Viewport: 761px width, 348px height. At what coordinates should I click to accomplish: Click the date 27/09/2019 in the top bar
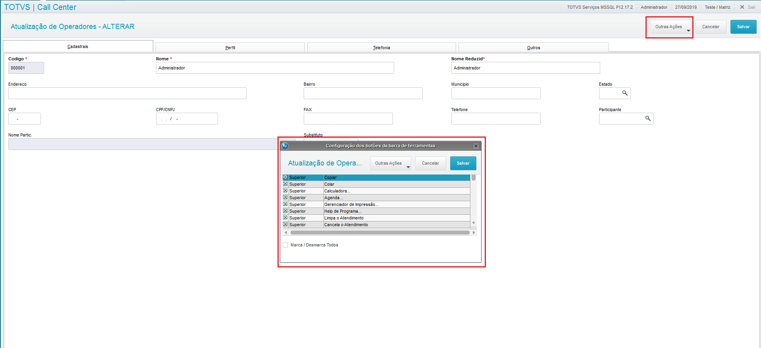[686, 7]
